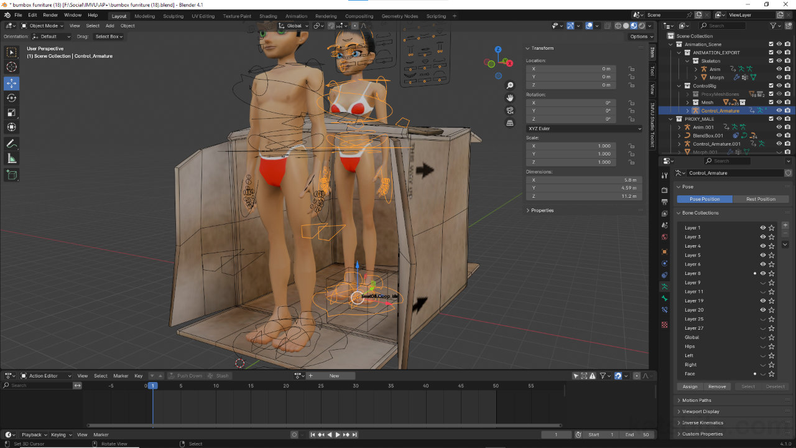The height and width of the screenshot is (448, 796).
Task: Select Rendered viewport shading mode
Action: pyautogui.click(x=642, y=26)
